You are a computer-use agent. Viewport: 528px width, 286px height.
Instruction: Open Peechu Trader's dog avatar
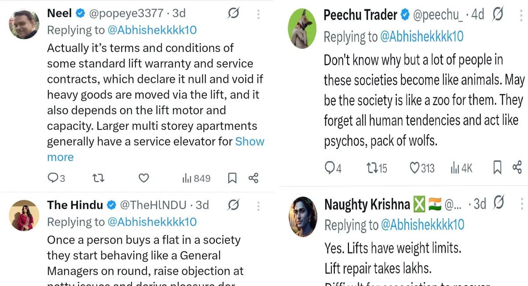[x=302, y=28]
